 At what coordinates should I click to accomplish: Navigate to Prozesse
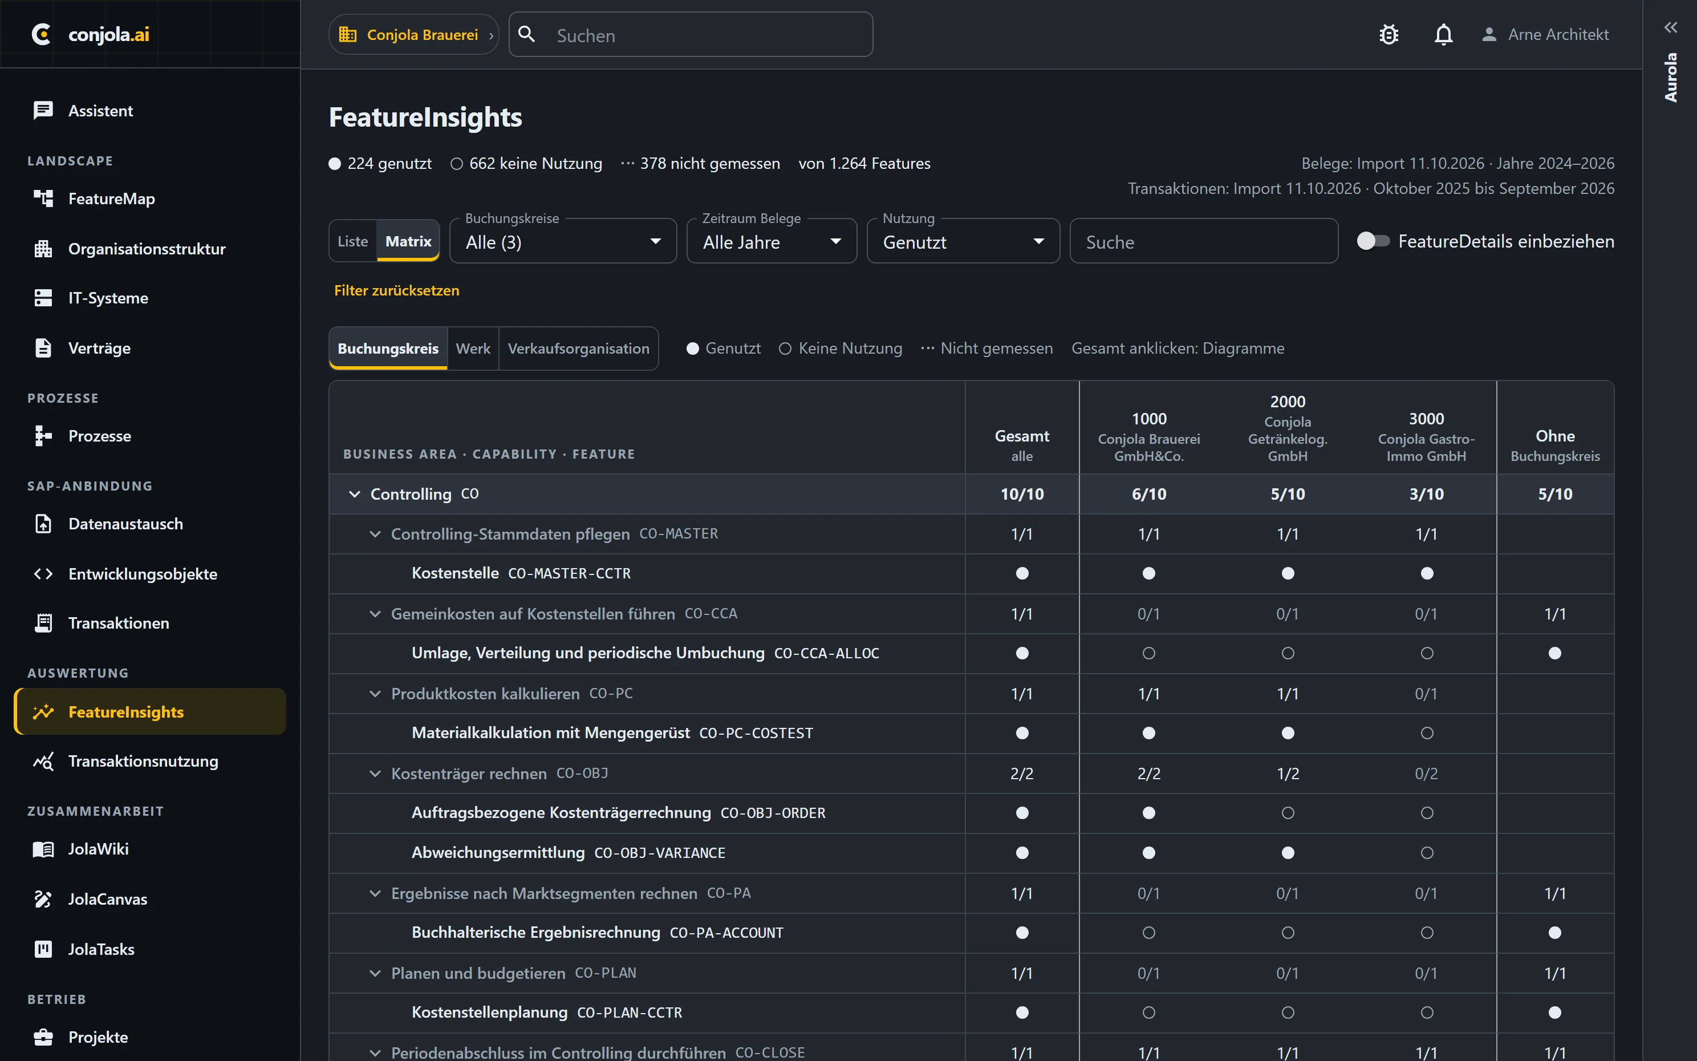pos(150,436)
